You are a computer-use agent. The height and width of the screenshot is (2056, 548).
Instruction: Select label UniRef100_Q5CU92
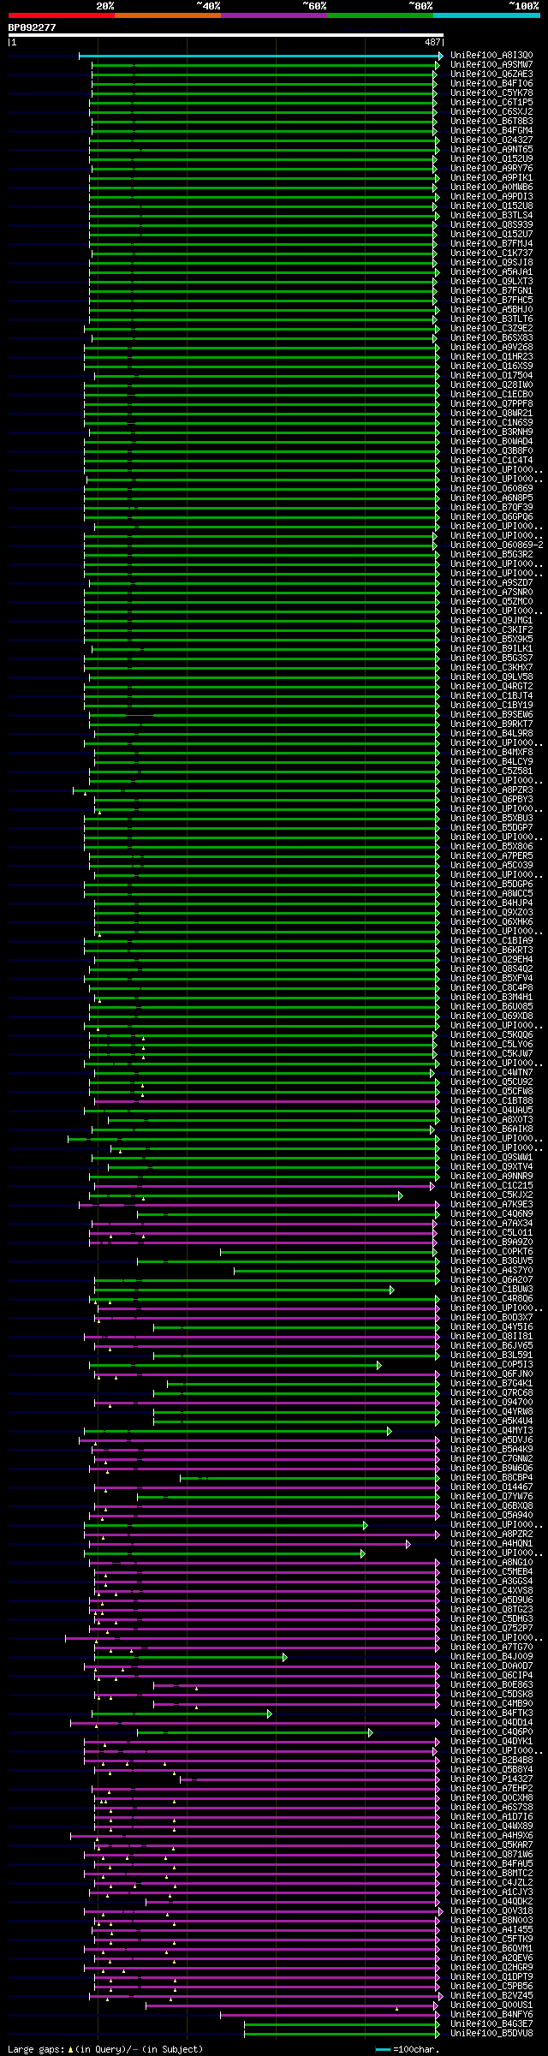pos(491,1082)
